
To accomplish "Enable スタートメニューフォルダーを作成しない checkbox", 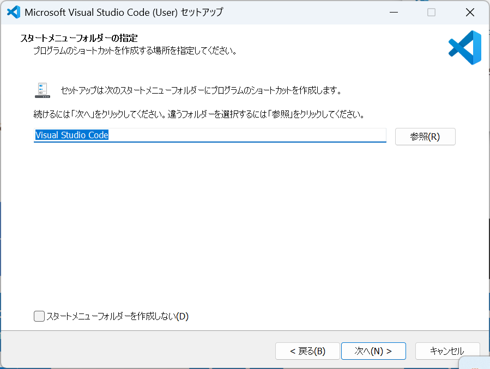I will [39, 316].
